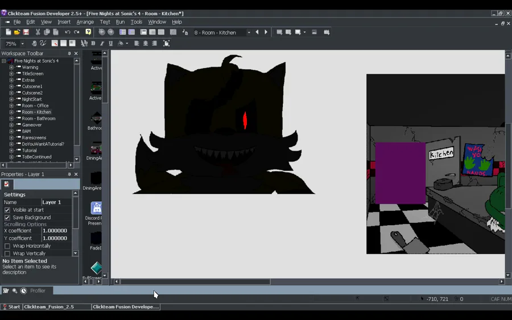Screen dimensions: 512x320
Task: Click the Windows Start button
Action: point(11,307)
